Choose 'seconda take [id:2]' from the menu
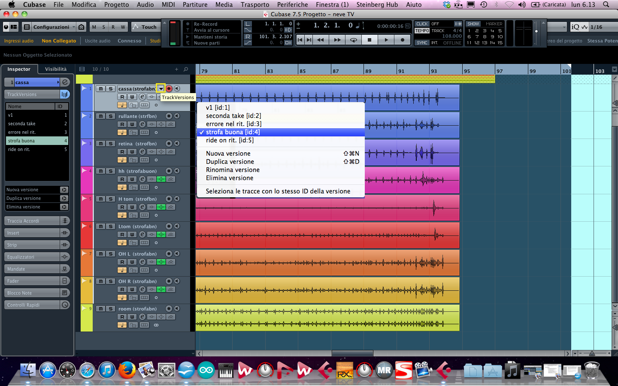 [281, 116]
